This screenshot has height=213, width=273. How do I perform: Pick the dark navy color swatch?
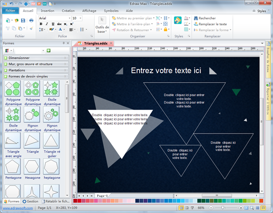[137, 201]
